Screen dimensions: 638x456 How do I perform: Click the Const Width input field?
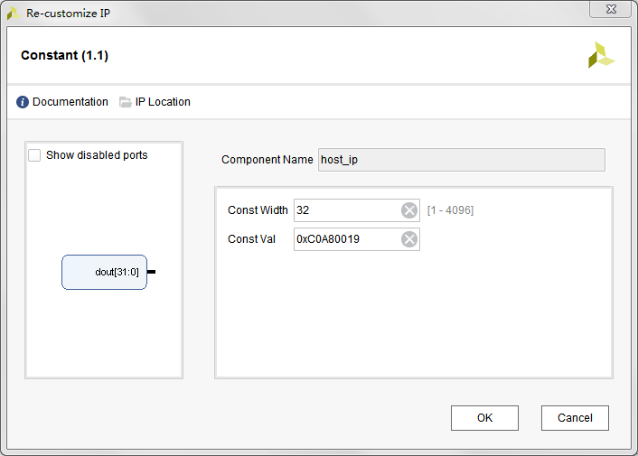click(346, 210)
